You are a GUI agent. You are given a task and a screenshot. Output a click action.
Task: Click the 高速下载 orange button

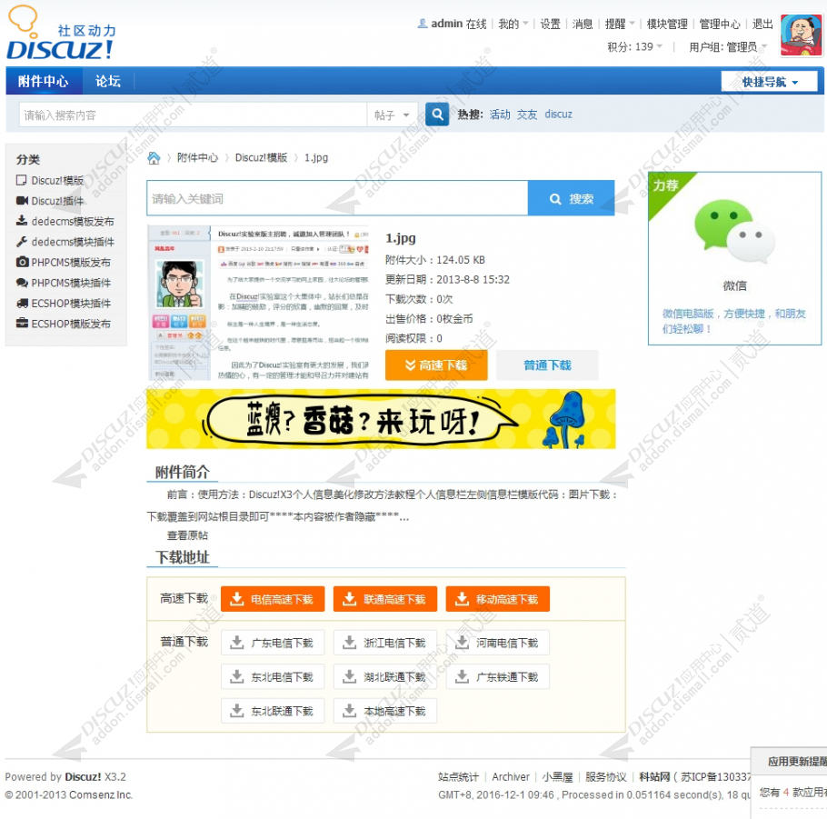point(436,365)
